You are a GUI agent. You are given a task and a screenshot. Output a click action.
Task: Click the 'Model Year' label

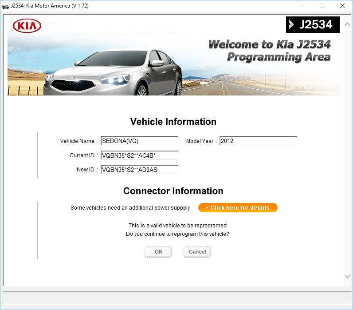[200, 141]
